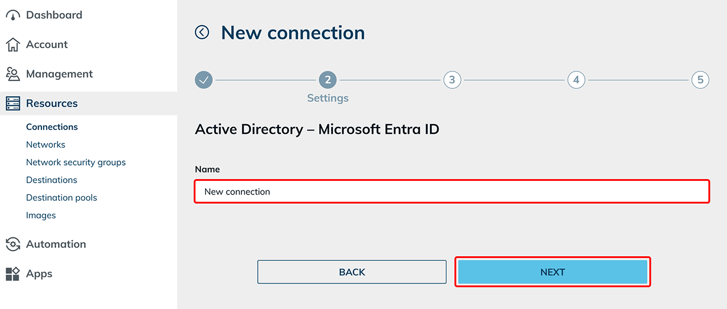Jump to step 5 in the wizard

[x=700, y=80]
